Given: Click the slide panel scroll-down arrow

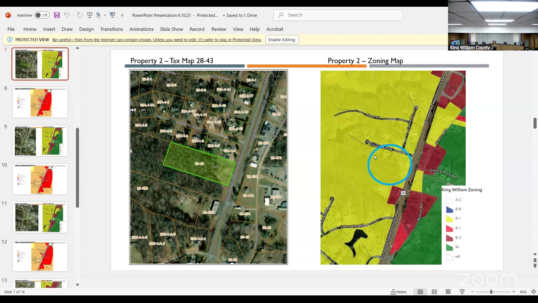Looking at the screenshot, I should pyautogui.click(x=77, y=285).
